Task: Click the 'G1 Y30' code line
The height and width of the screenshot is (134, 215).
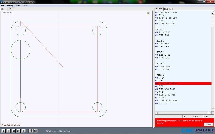Action: pyautogui.click(x=159, y=81)
